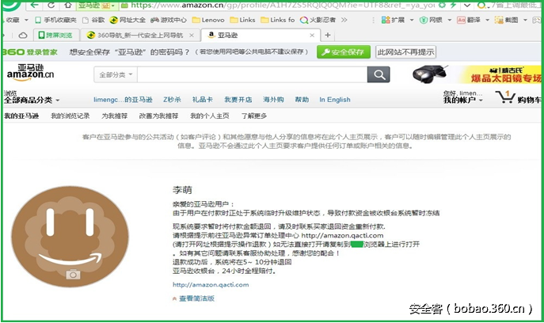Show more bookmarks with double chevron
The width and height of the screenshot is (544, 323).
[x=344, y=20]
